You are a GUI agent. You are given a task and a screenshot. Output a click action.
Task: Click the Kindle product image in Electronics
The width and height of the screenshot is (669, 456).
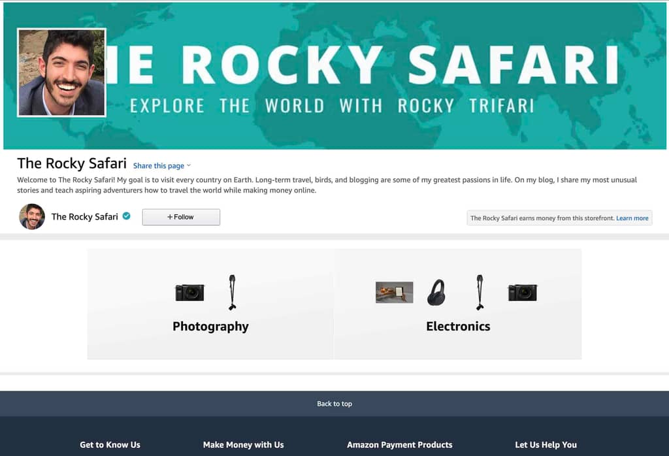tap(394, 292)
